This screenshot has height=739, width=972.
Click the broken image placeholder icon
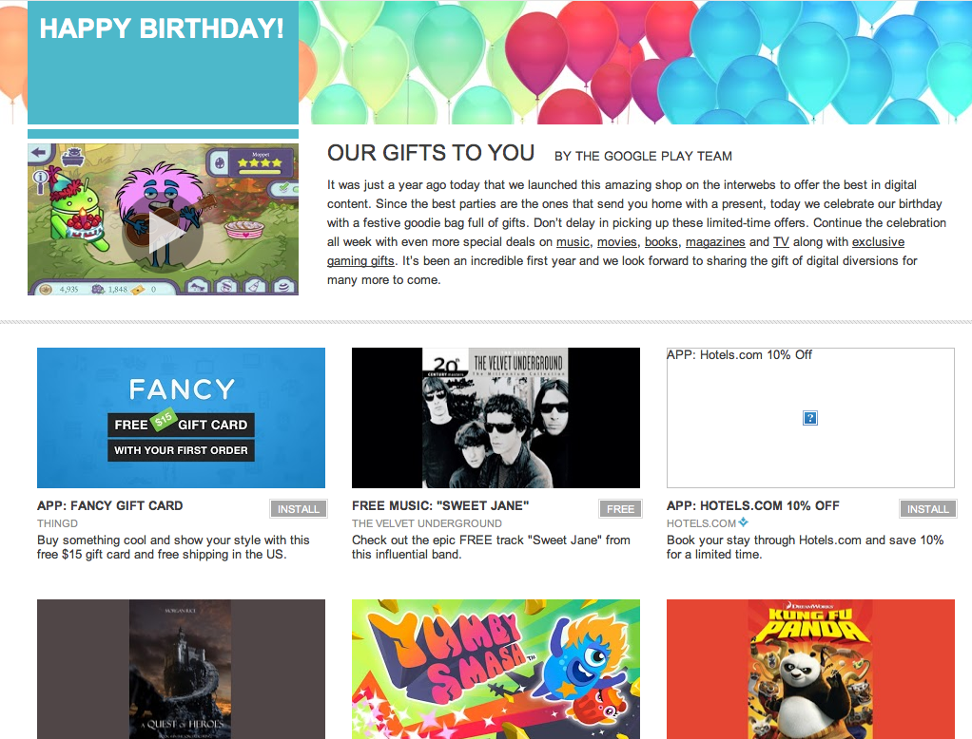pos(809,418)
